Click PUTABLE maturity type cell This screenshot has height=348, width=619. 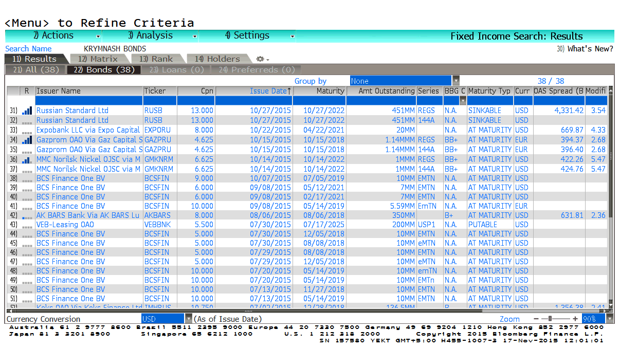[482, 225]
